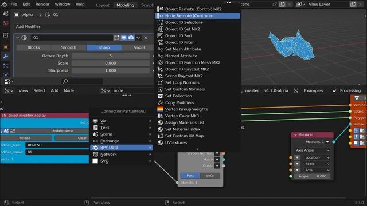This screenshot has width=367, height=206.
Task: Choose Scene Raycast MK2 icon
Action: (160, 76)
